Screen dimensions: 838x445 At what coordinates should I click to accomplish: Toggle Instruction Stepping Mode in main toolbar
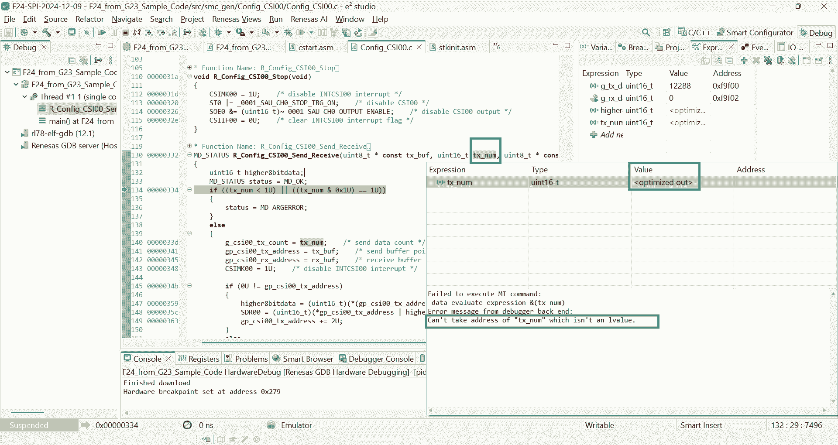tap(187, 32)
